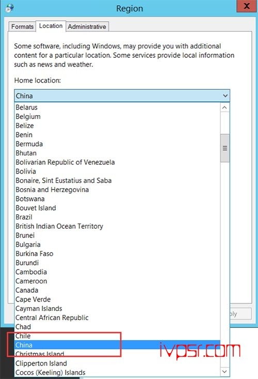
Task: Select Burundi from the list
Action: (118, 263)
